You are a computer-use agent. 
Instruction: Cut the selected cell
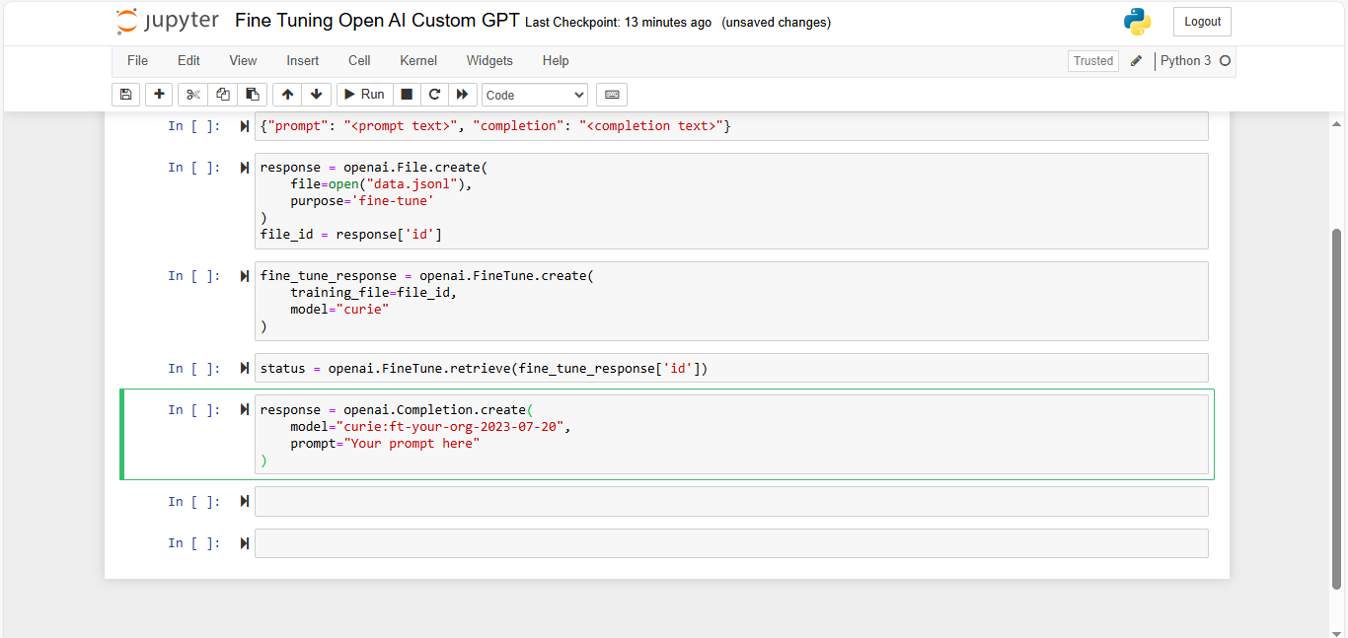pyautogui.click(x=191, y=94)
